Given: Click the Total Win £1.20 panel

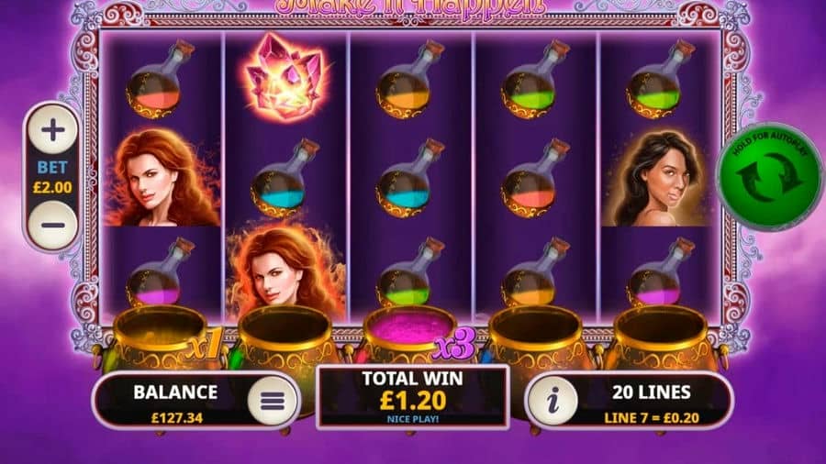Looking at the screenshot, I should [412, 397].
